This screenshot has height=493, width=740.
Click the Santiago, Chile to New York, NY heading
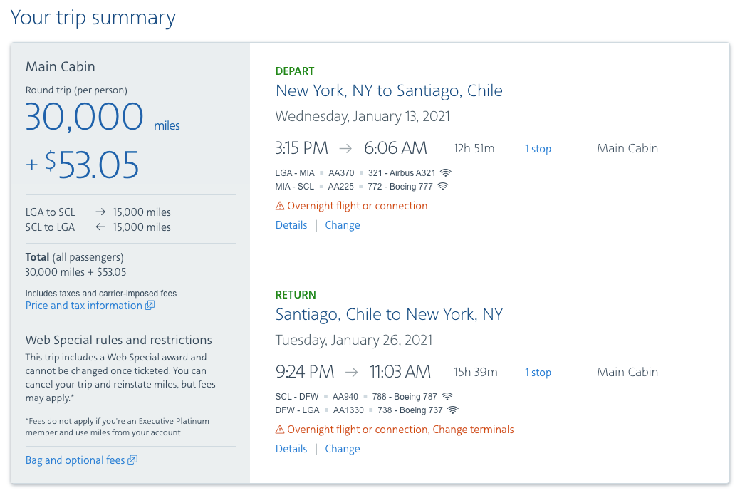[389, 314]
